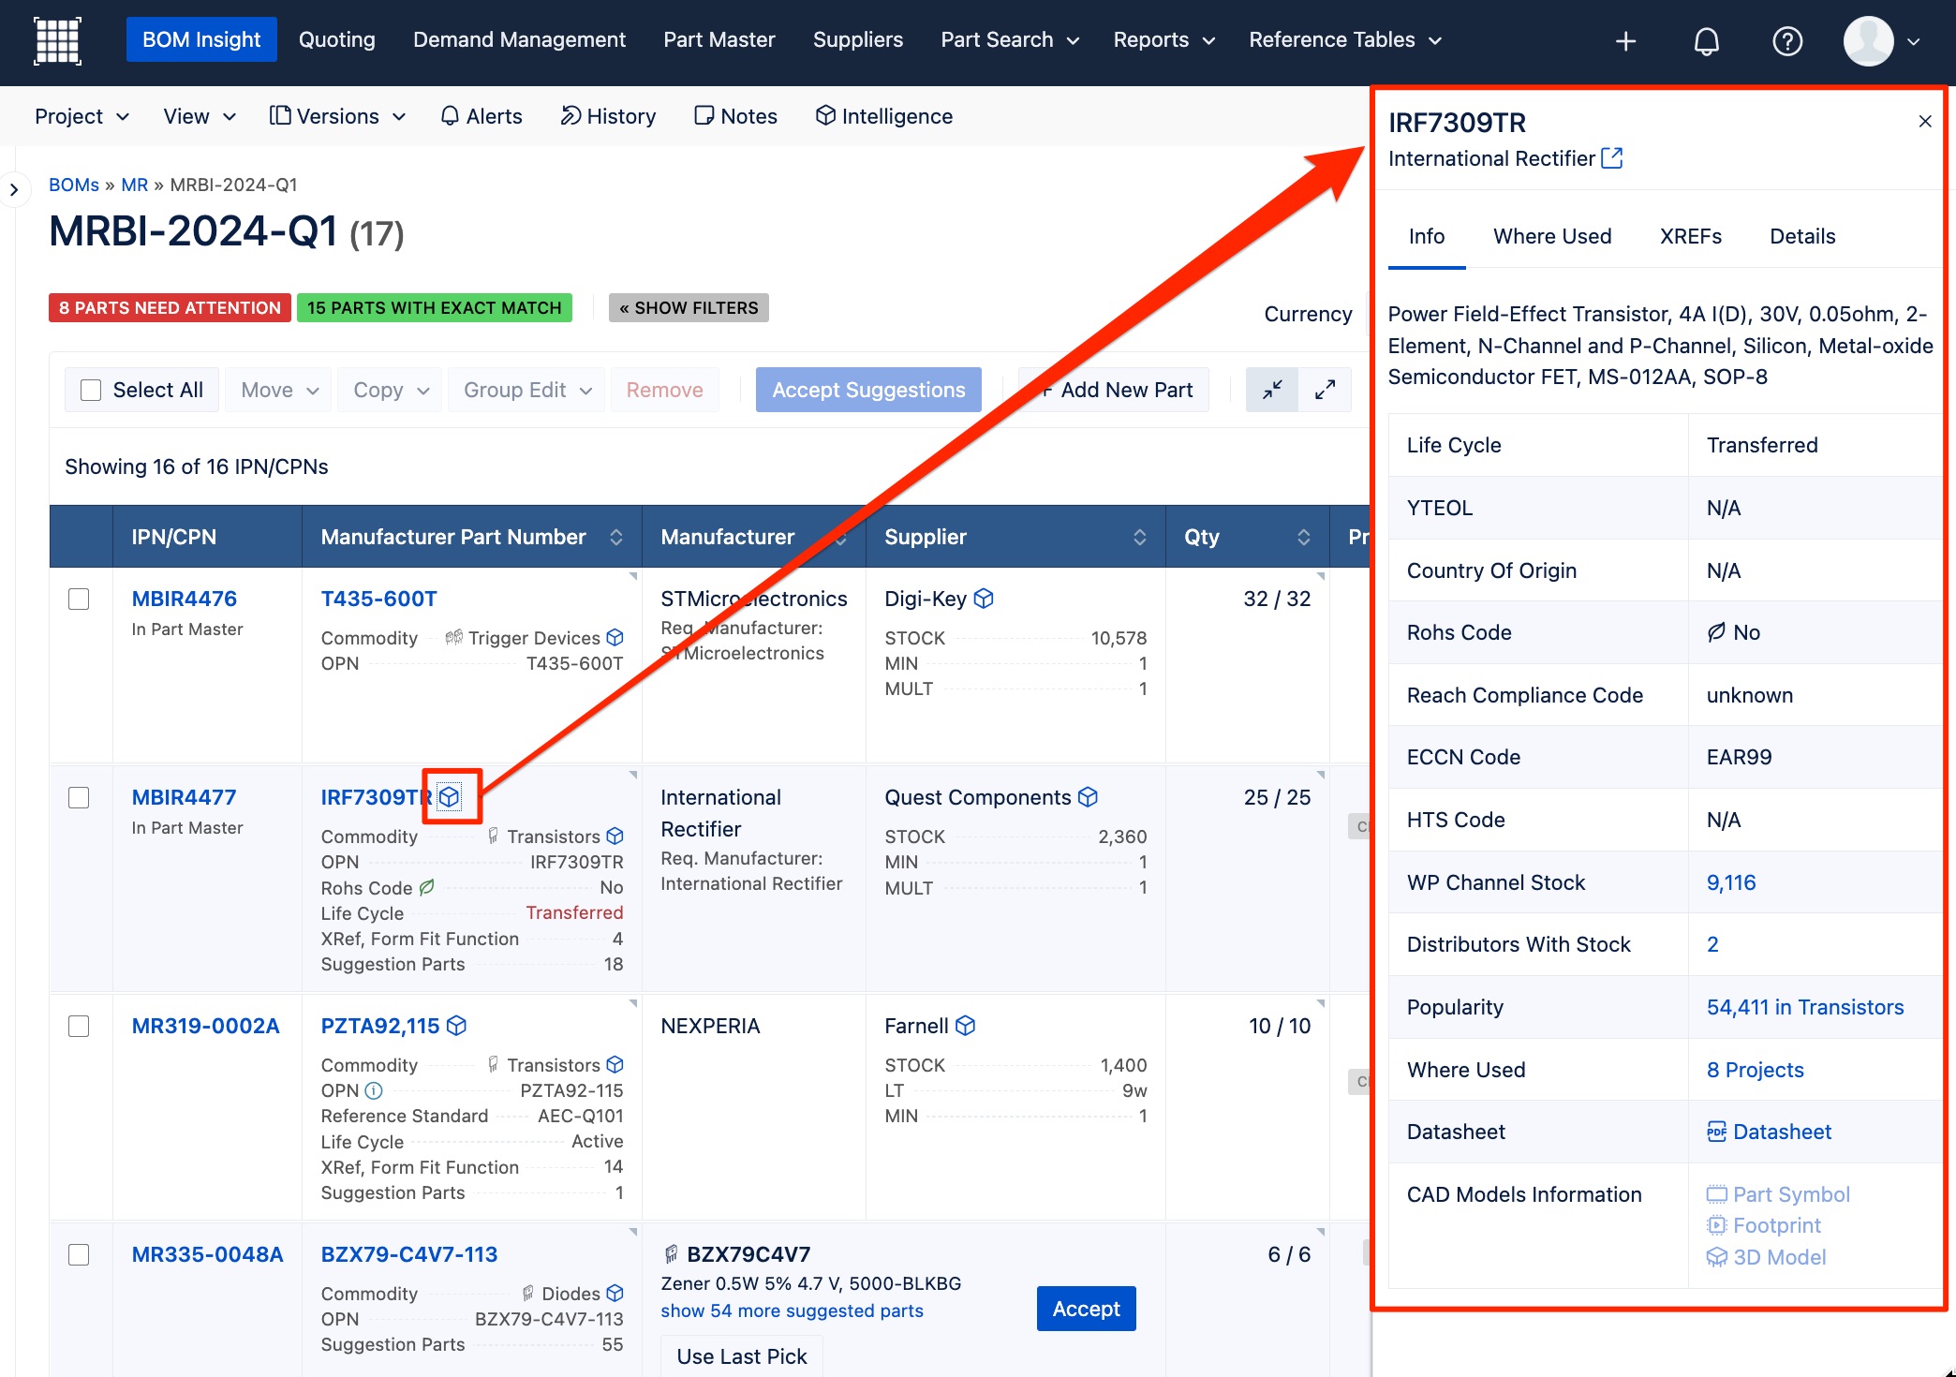Open the user avatar menu
This screenshot has height=1377, width=1956.
click(1881, 41)
